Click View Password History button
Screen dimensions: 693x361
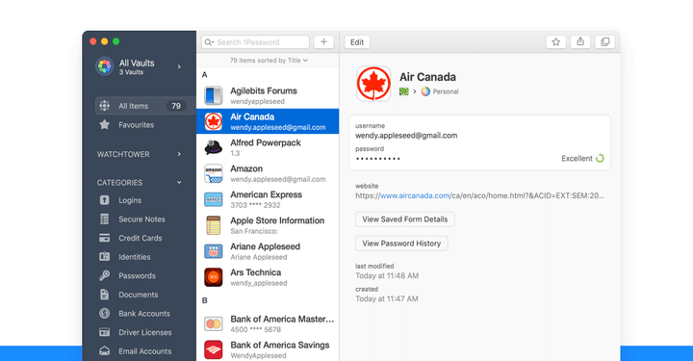(x=401, y=244)
